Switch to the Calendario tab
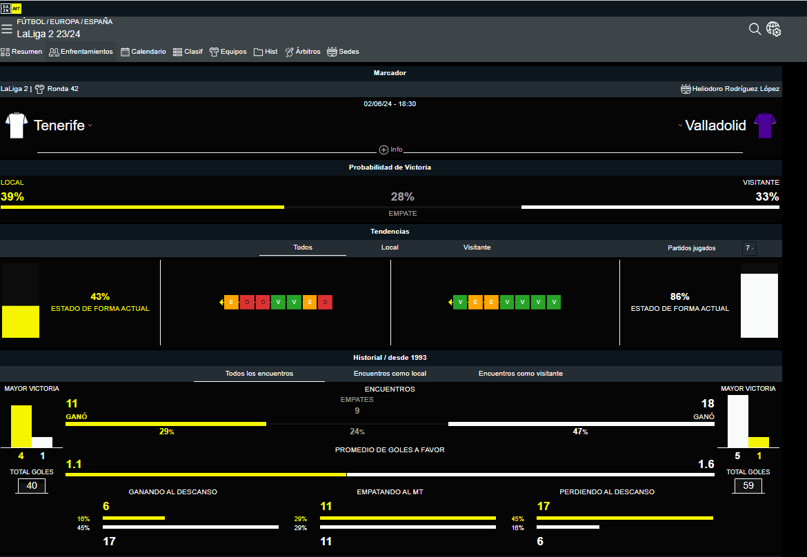This screenshot has width=807, height=557. 143,52
